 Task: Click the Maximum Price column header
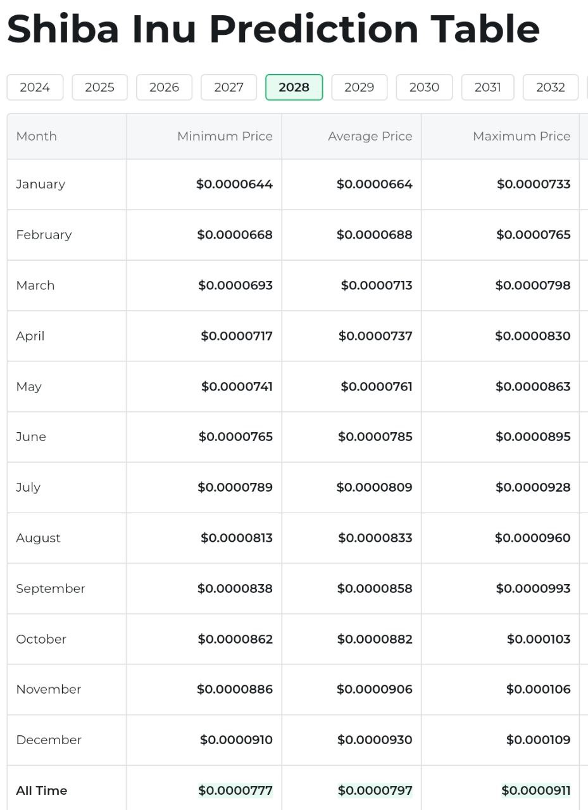coord(521,136)
